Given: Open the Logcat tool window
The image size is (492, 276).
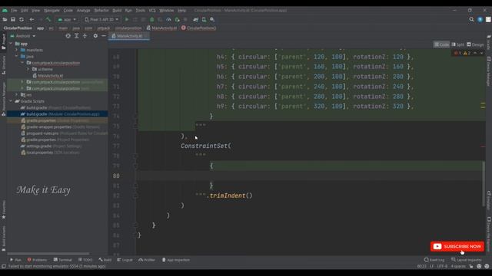Looking at the screenshot, I should 125,260.
